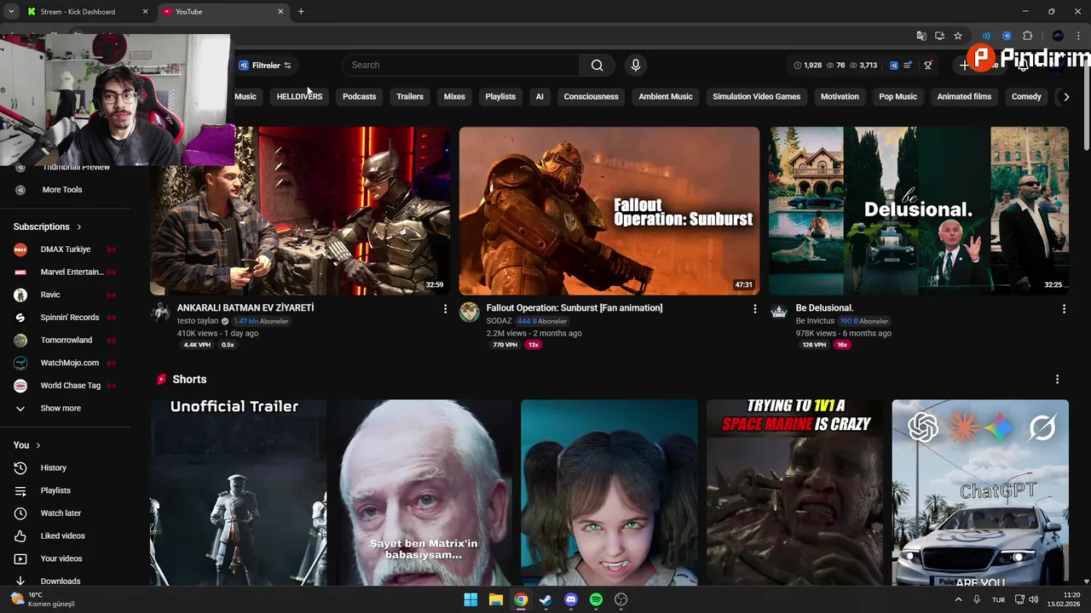
Task: Open the Space Marine 1v1 Short
Action: (x=794, y=493)
